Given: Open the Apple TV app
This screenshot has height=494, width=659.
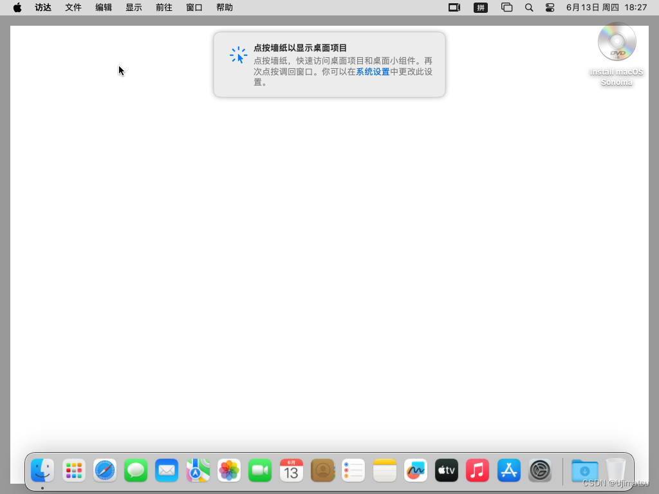Looking at the screenshot, I should [x=447, y=470].
